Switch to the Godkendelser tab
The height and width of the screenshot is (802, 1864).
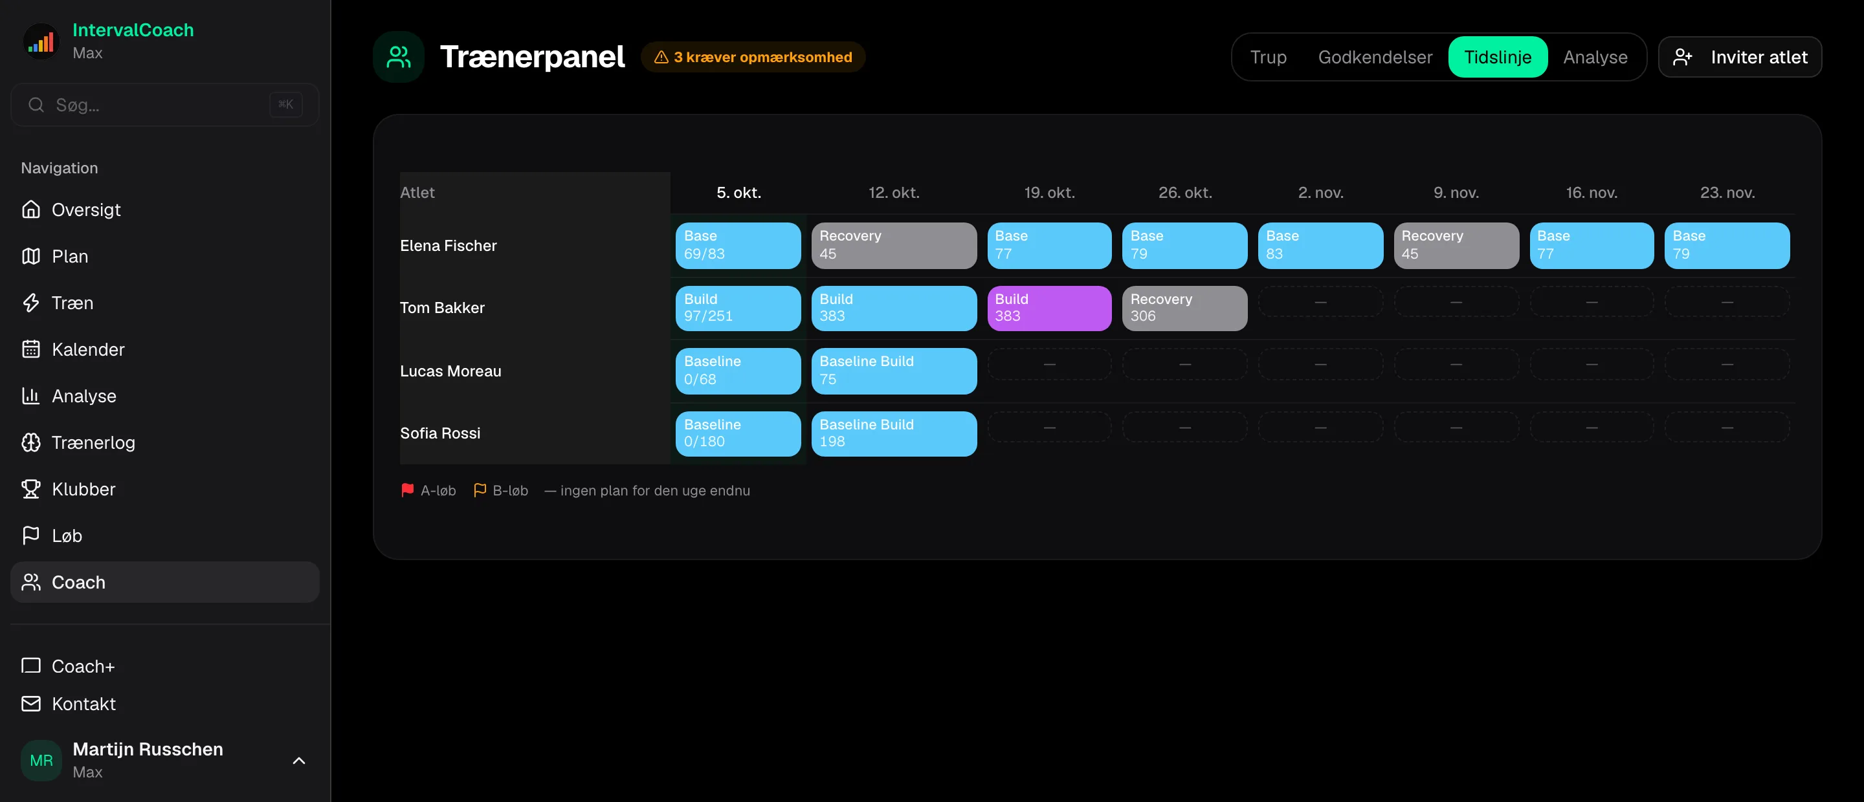click(x=1375, y=57)
